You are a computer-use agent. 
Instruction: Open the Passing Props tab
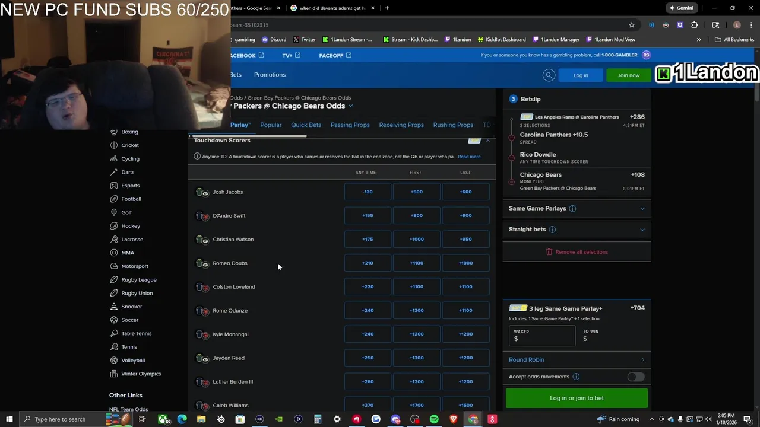(350, 125)
